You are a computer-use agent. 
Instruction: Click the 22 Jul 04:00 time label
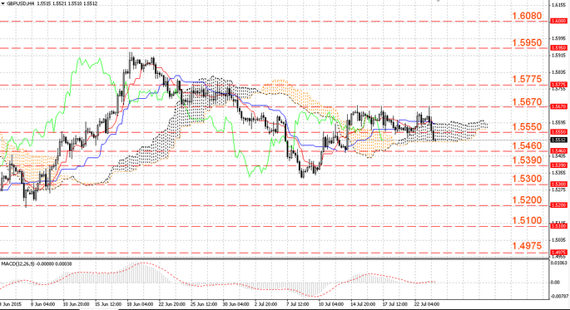pos(427,304)
